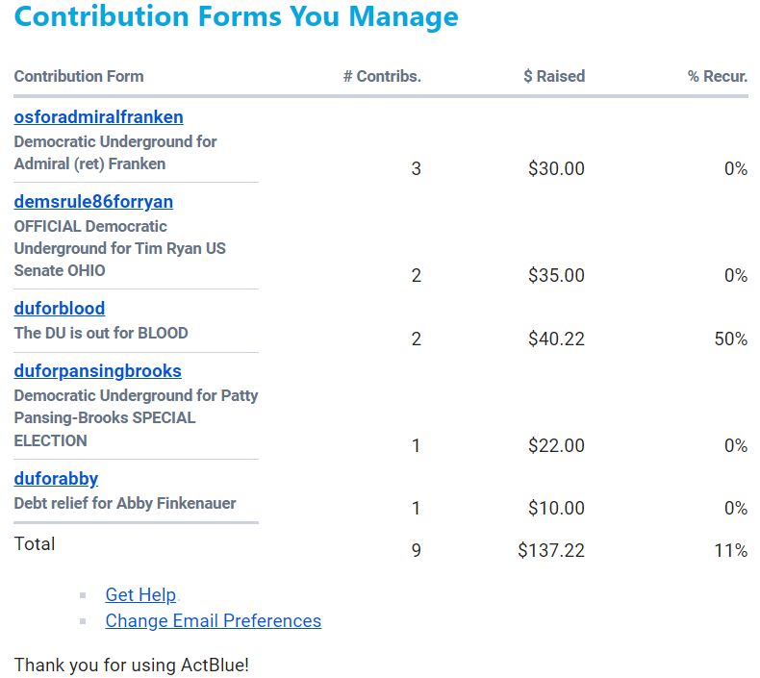Select the # Contribs. column header

pyautogui.click(x=382, y=76)
